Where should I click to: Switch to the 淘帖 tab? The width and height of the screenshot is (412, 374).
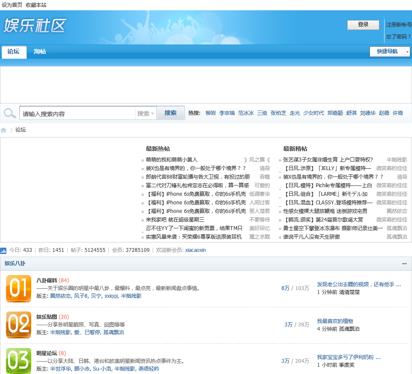[40, 52]
